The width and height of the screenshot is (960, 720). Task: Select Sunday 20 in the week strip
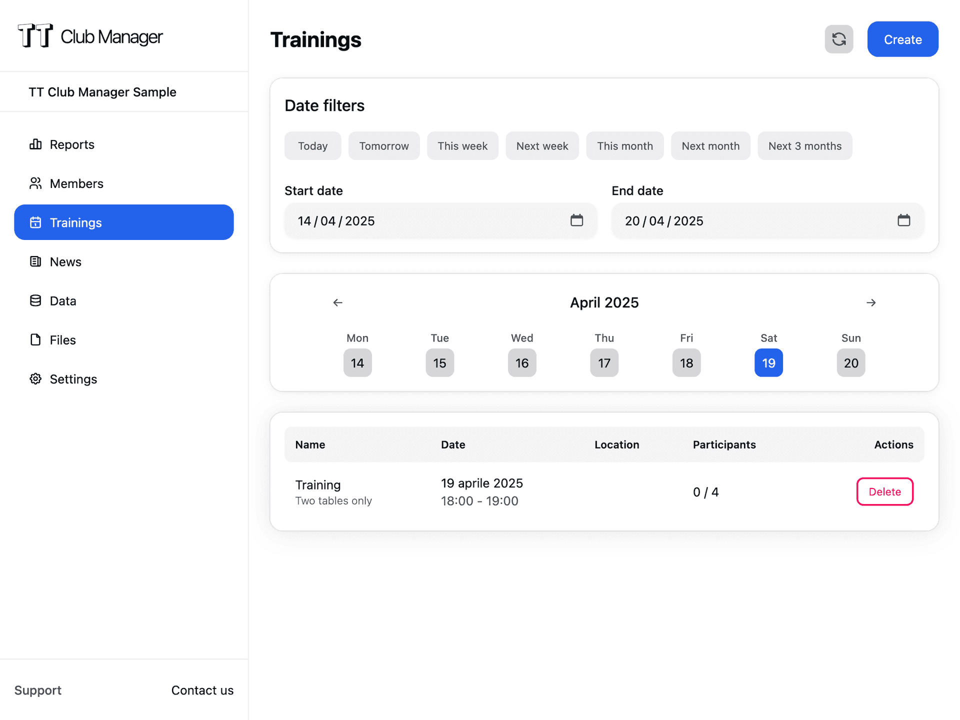click(850, 363)
